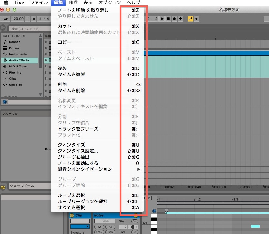Open the Live application menu
The height and width of the screenshot is (234, 269).
click(19, 3)
